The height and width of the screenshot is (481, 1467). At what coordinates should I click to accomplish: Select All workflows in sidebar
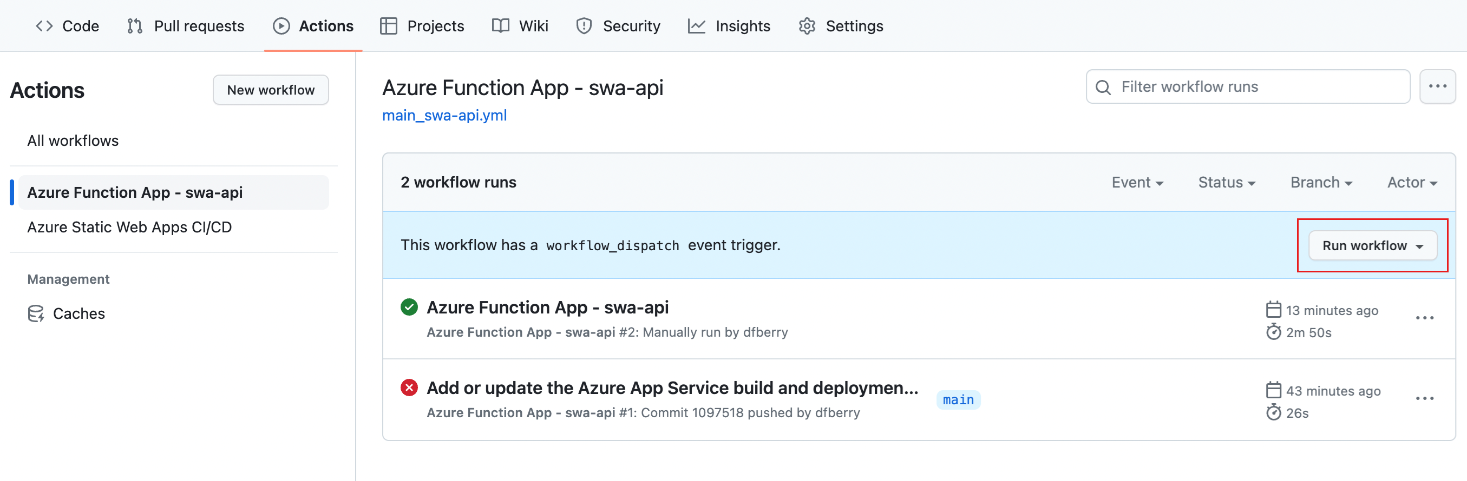[73, 141]
